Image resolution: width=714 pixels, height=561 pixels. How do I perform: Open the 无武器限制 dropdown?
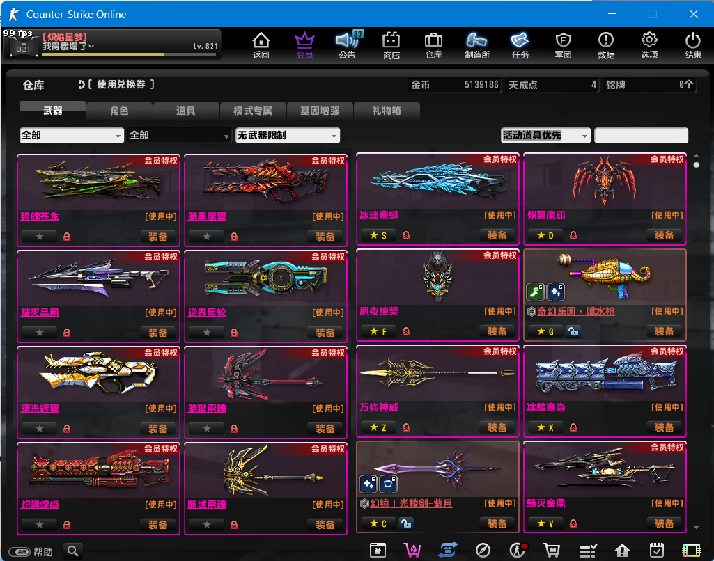pos(288,135)
